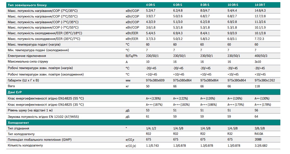Select the 400/50/3 electrical connection value
The image size is (290, 154).
260,56
